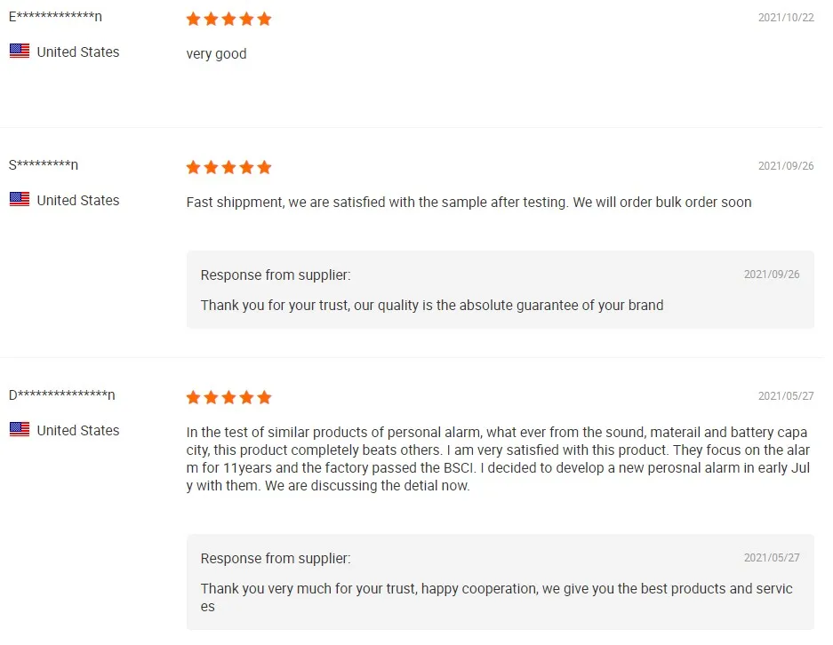Click reviewer name E*************n
This screenshot has width=833, height=645.
[x=55, y=17]
